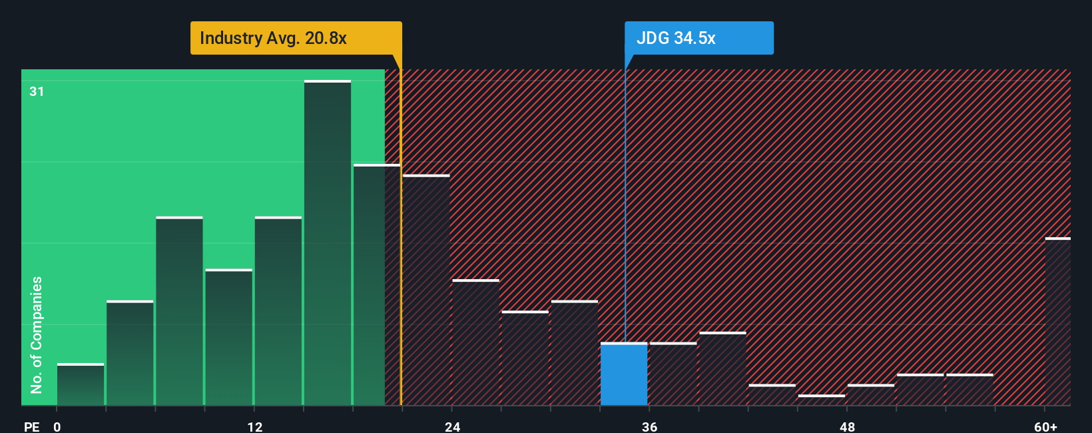Click the x-axis label 48
The image size is (1092, 433).
[847, 426]
